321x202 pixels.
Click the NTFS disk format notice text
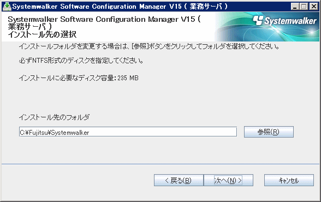pyautogui.click(x=81, y=61)
